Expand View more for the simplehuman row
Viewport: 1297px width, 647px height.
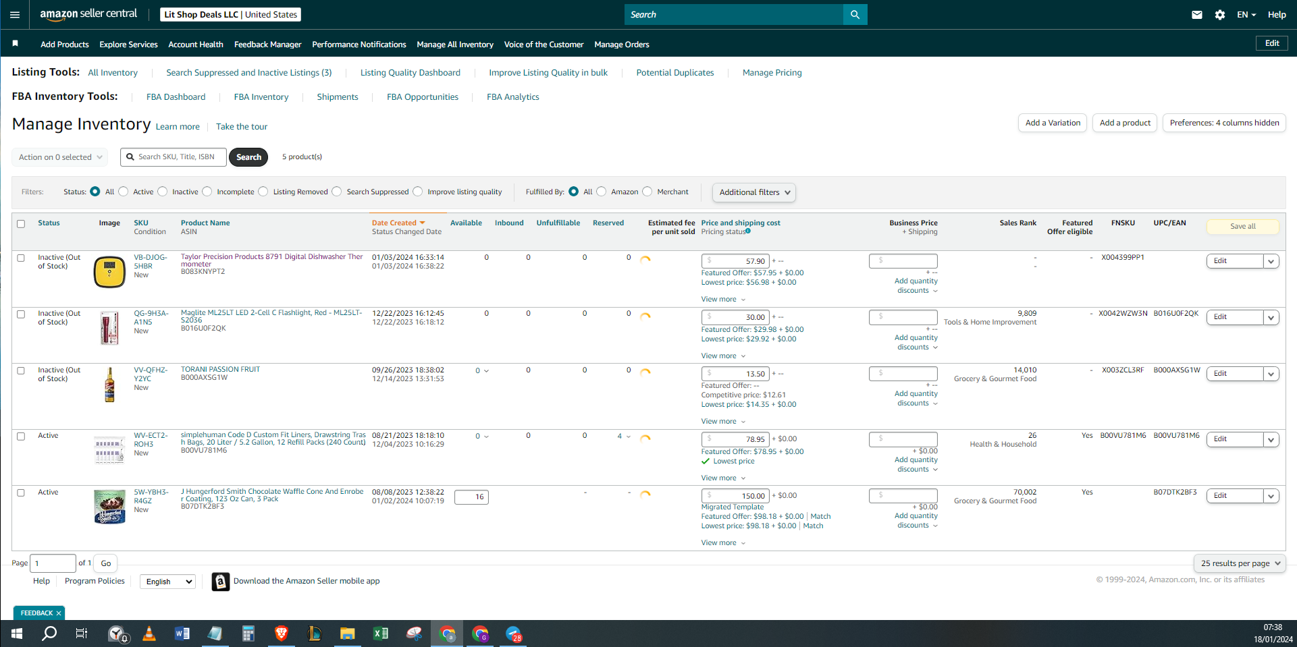click(723, 478)
